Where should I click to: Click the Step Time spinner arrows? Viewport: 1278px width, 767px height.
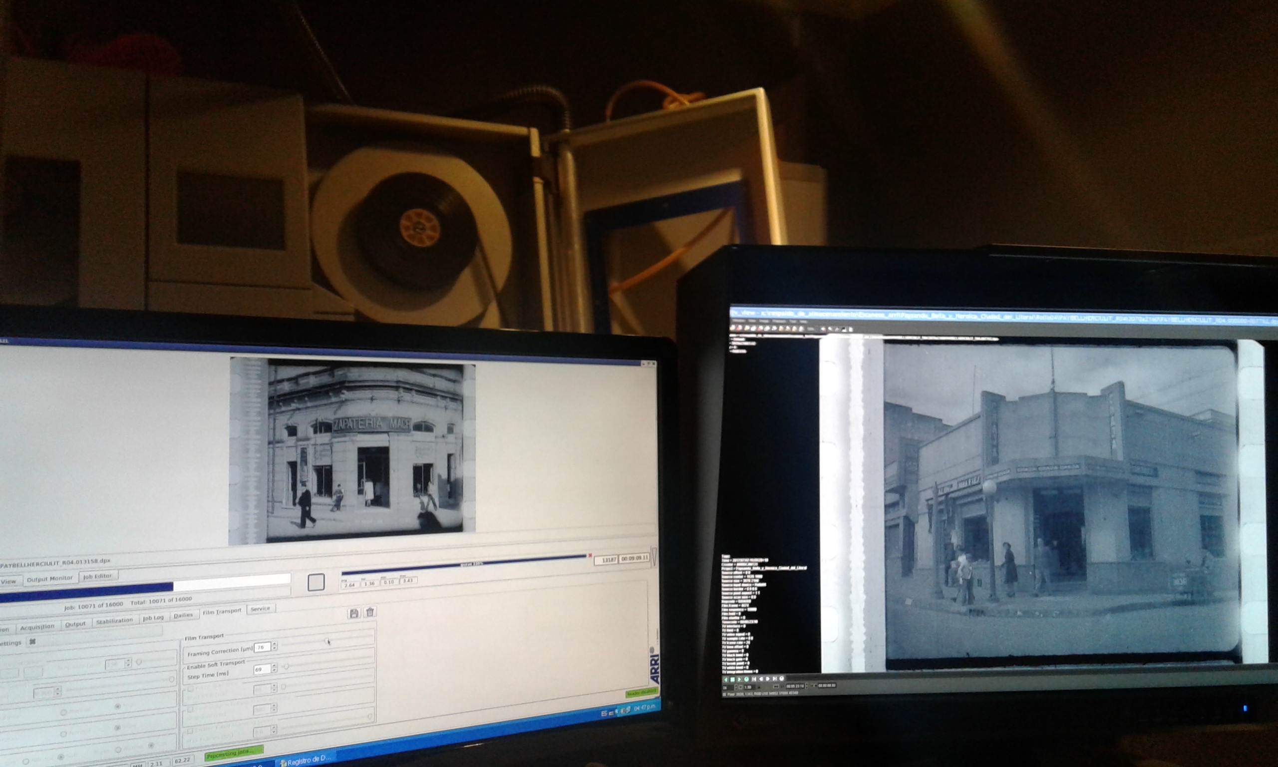click(274, 668)
